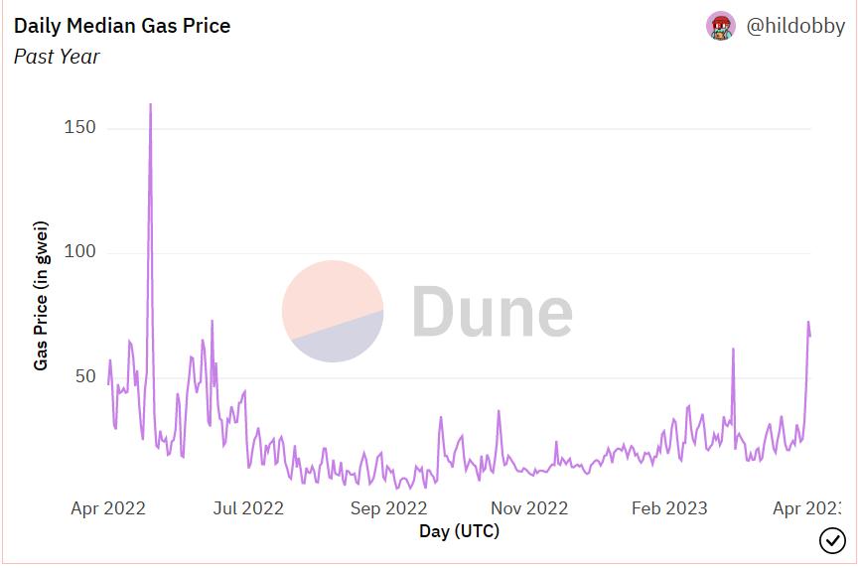This screenshot has height=568, width=858.
Task: Click the Feb 2023 x-axis label
Action: pyautogui.click(x=670, y=508)
